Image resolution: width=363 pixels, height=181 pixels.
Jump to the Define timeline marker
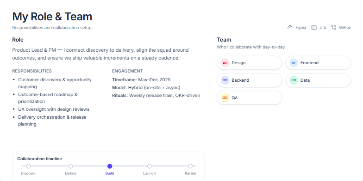tap(71, 166)
